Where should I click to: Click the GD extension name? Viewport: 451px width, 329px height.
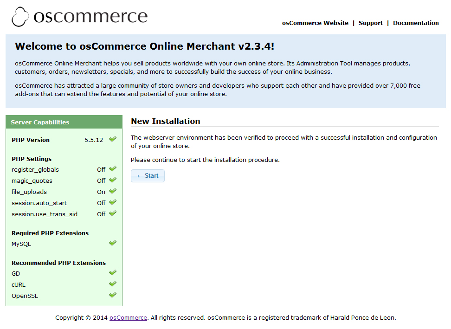coord(16,273)
